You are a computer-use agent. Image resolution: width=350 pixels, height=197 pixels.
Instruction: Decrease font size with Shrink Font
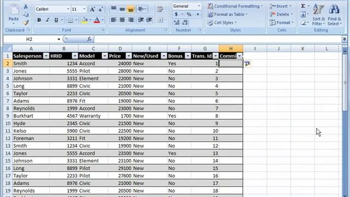pos(101,9)
